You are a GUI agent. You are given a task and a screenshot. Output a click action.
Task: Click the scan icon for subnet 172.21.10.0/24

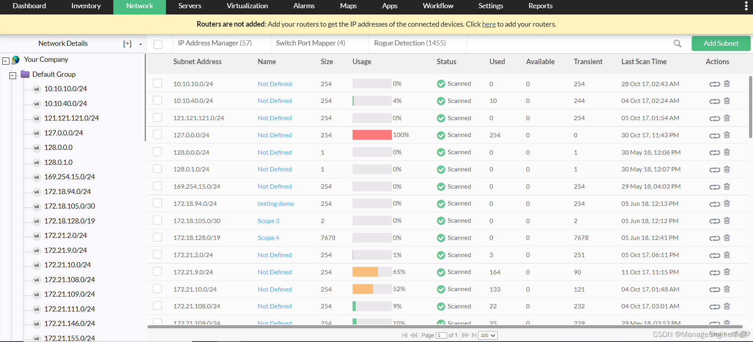[715, 290]
